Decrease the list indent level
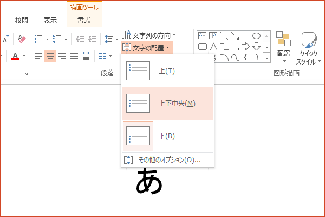 (x=80, y=39)
